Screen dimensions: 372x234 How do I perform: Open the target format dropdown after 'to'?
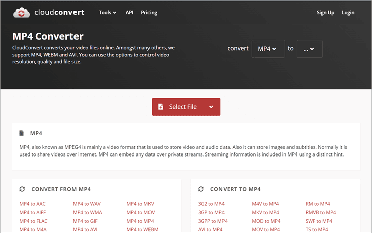309,49
